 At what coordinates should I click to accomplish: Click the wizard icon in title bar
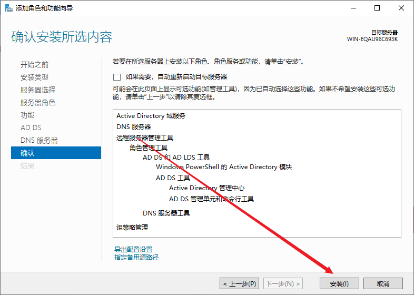point(7,8)
